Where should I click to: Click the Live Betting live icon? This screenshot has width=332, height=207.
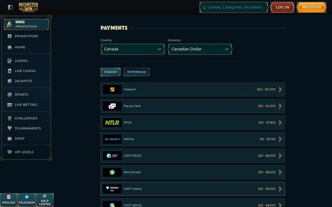click(x=10, y=105)
